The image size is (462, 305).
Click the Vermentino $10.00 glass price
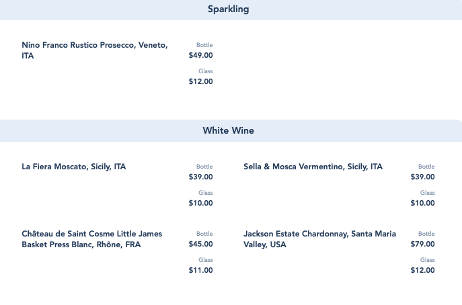[x=422, y=204]
